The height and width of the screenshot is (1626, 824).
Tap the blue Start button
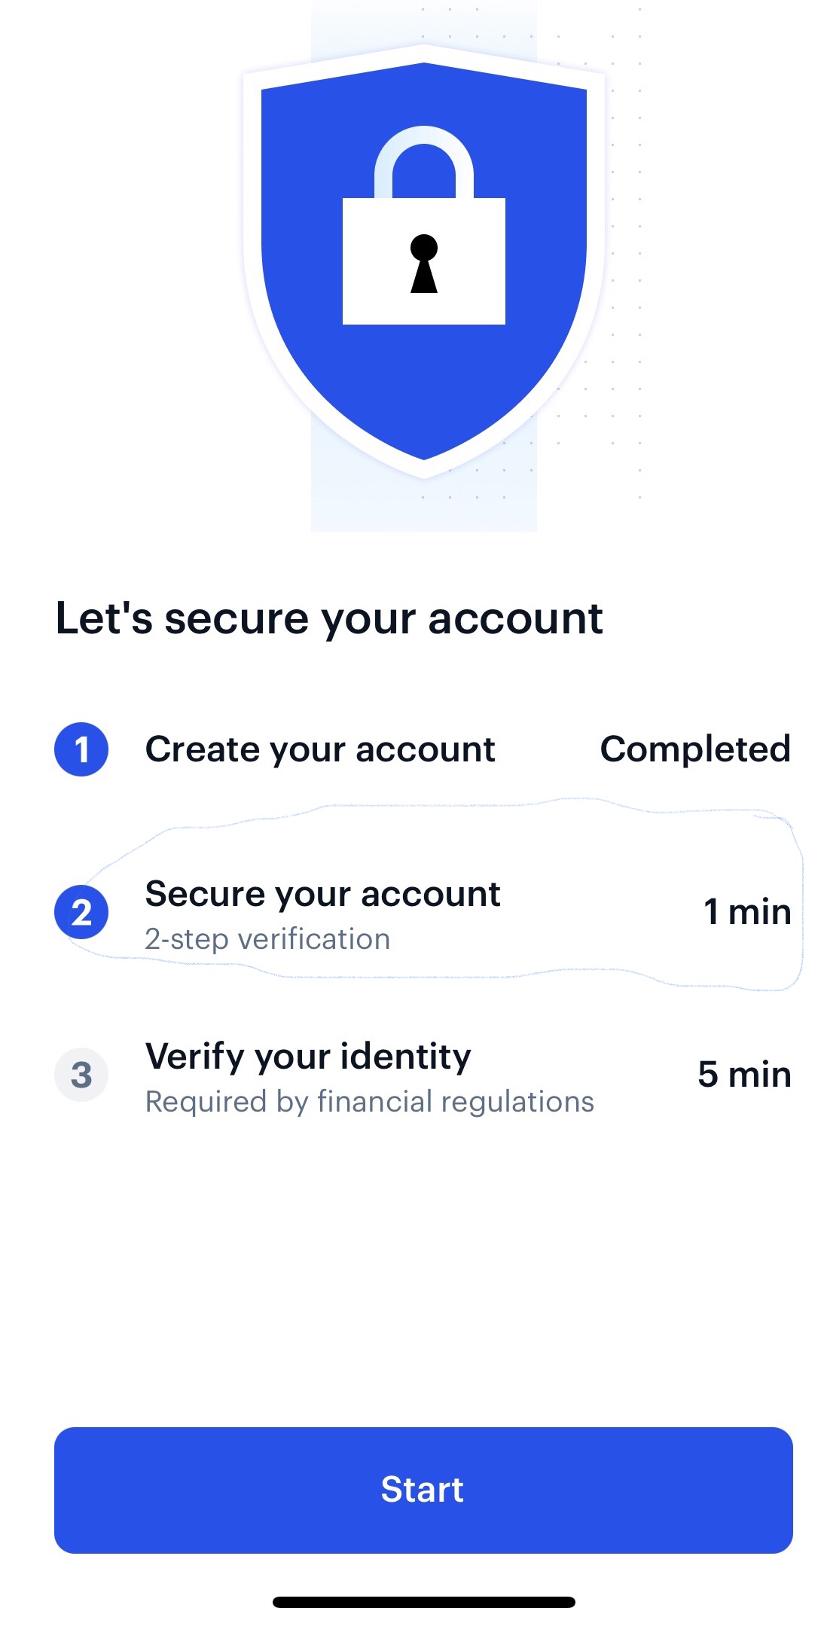[x=423, y=1490]
